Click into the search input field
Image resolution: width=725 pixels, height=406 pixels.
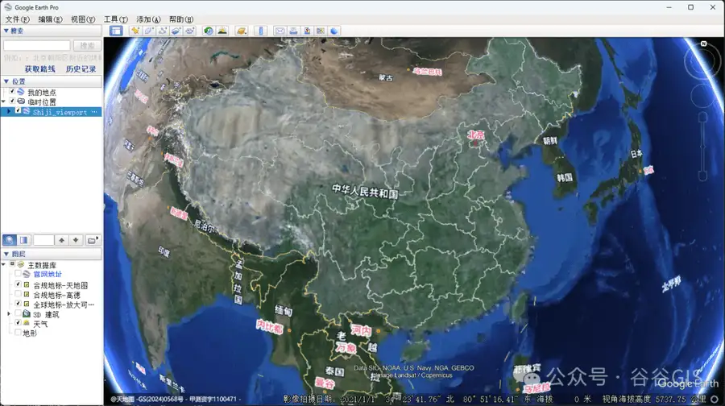36,45
